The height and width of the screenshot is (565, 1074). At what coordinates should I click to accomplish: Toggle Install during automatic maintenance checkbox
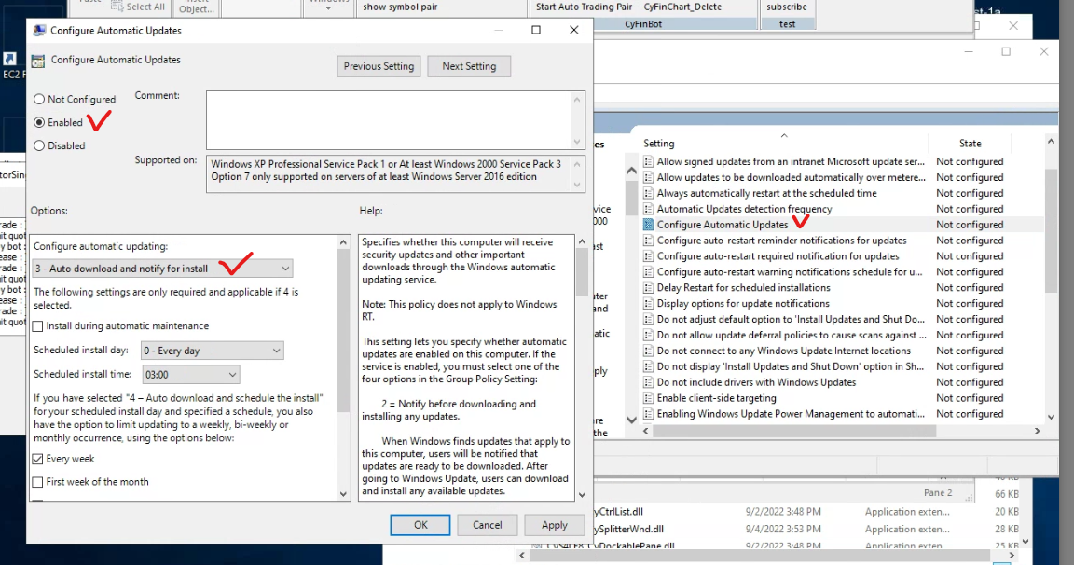37,326
